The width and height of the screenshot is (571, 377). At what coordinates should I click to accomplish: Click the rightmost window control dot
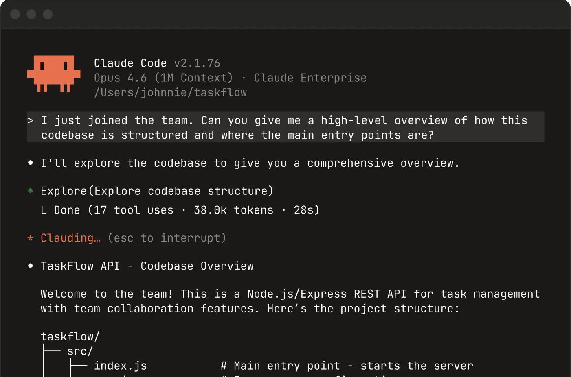click(48, 15)
